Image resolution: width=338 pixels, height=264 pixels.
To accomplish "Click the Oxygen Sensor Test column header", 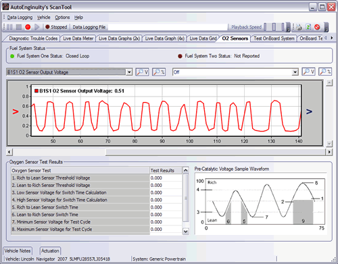I will click(x=80, y=170).
